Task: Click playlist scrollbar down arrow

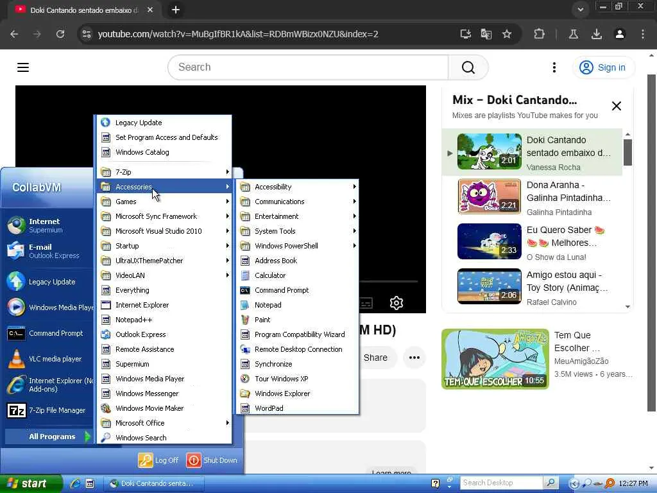Action: tap(627, 306)
